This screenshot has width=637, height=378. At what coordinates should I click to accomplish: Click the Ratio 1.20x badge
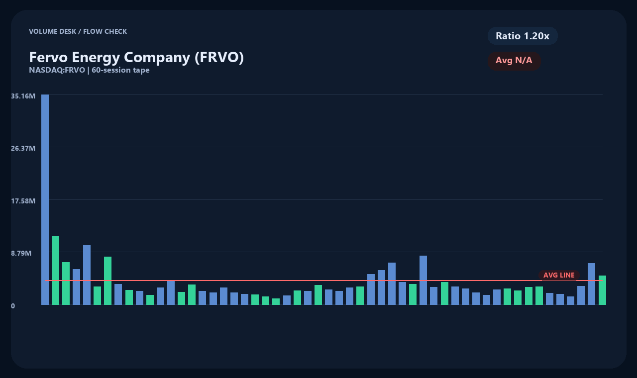pyautogui.click(x=523, y=36)
